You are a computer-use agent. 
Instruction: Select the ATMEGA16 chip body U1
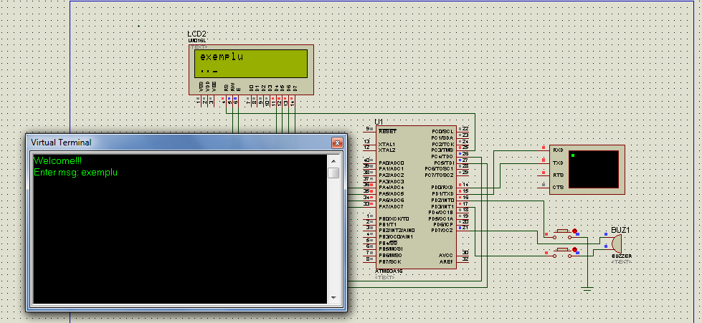tap(417, 197)
